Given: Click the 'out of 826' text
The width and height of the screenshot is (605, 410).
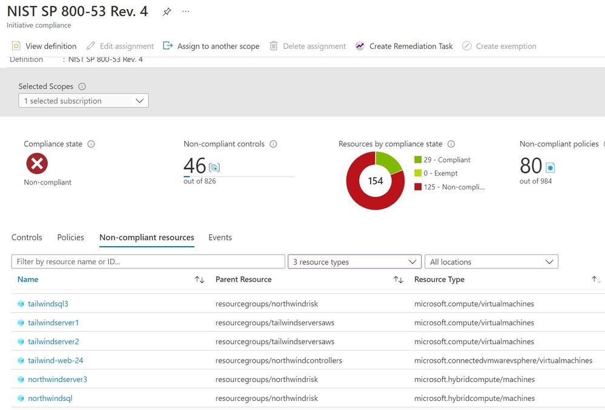Looking at the screenshot, I should (x=199, y=181).
